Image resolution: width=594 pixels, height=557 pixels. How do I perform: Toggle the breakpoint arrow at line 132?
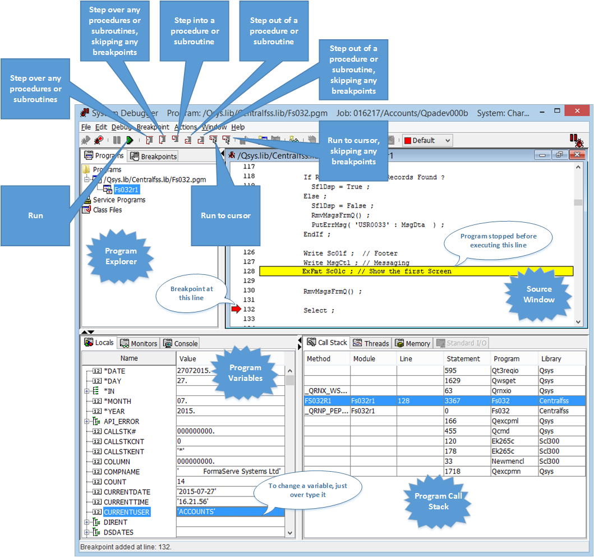click(234, 309)
